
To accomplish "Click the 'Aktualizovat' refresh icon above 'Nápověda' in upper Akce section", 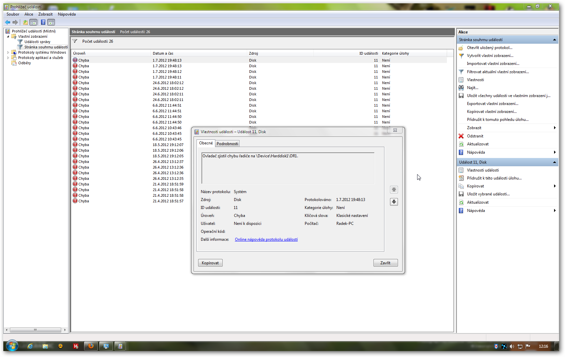I will [x=461, y=144].
